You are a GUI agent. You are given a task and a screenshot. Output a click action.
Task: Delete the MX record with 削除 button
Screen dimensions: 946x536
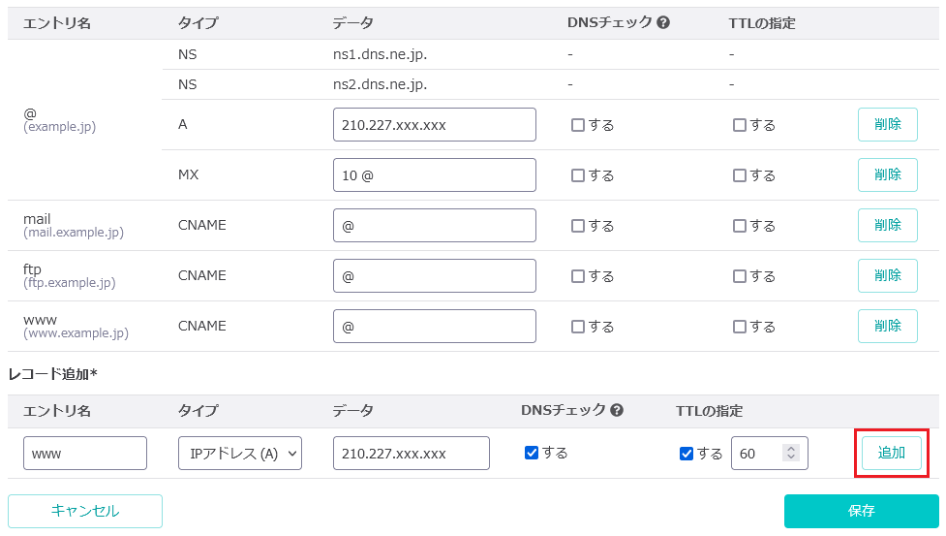coord(888,175)
